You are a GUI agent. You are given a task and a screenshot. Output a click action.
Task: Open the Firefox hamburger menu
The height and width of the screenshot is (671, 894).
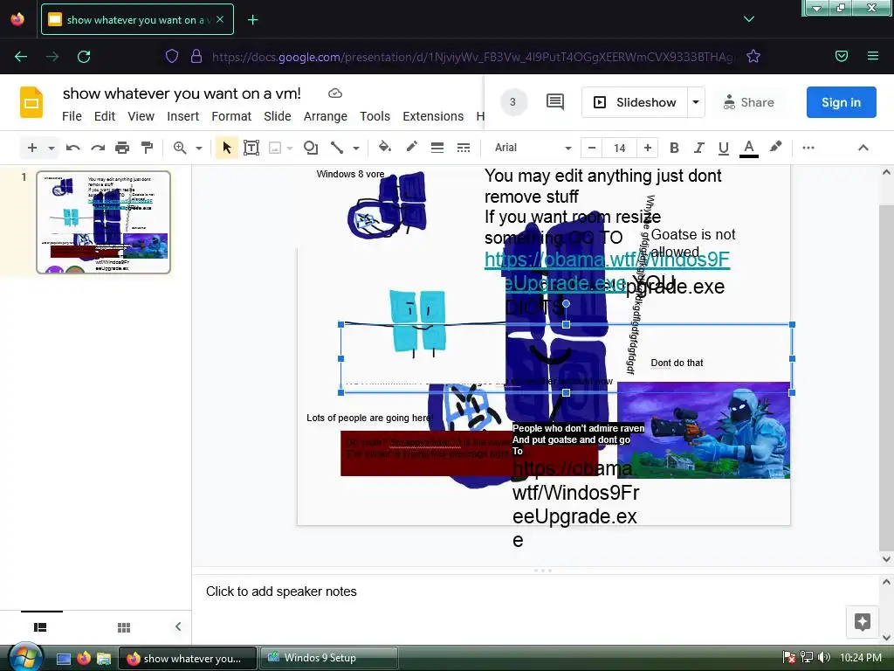(873, 56)
